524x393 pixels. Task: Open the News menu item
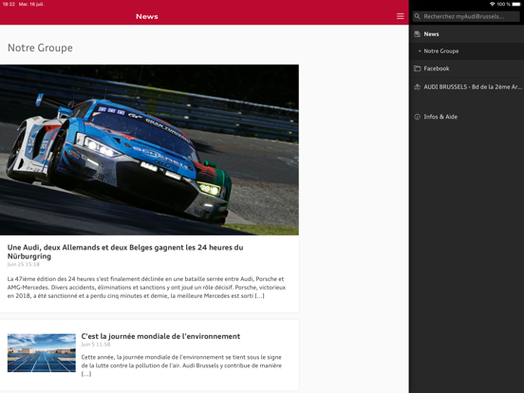pos(466,34)
